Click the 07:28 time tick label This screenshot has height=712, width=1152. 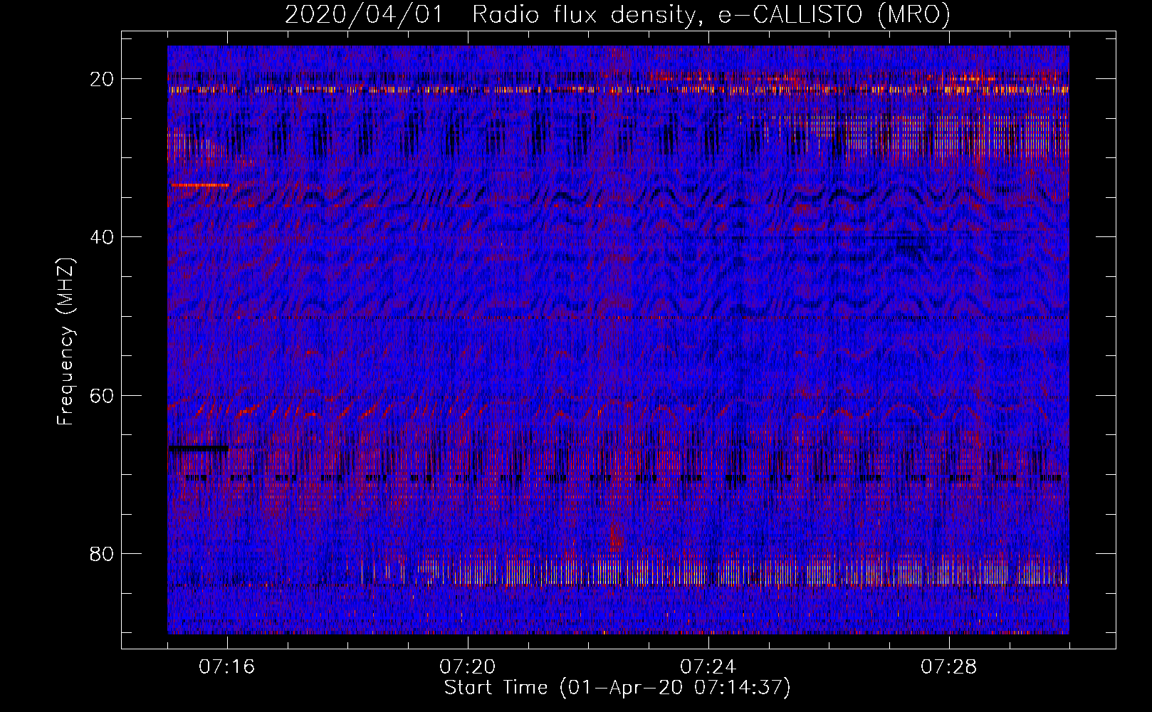(x=949, y=667)
